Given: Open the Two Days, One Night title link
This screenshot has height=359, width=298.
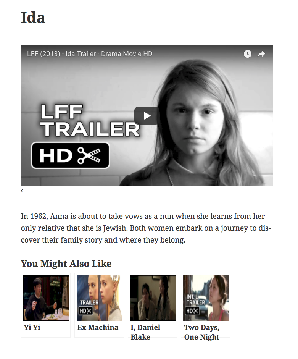Looking at the screenshot, I should tap(202, 332).
